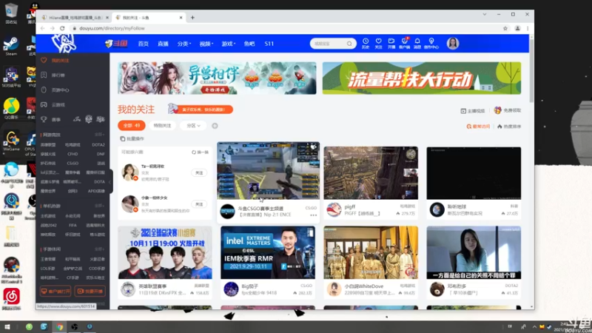Open Windows Start menu
592x333 pixels.
pos(7,327)
